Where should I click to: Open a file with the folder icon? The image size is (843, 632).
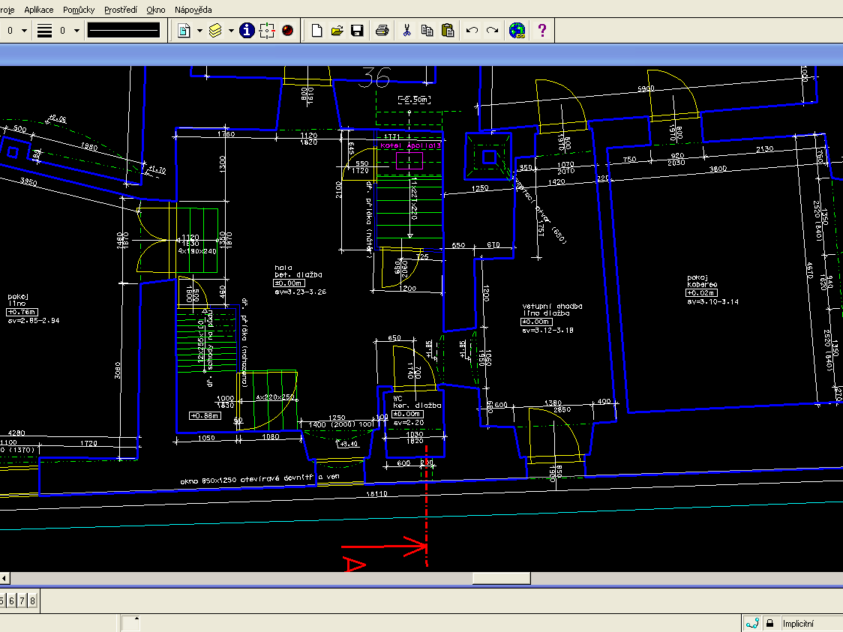[337, 31]
